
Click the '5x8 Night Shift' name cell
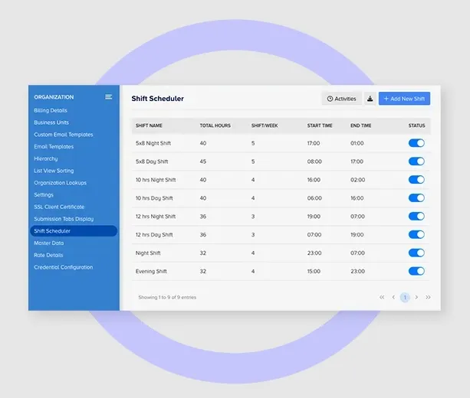[153, 143]
